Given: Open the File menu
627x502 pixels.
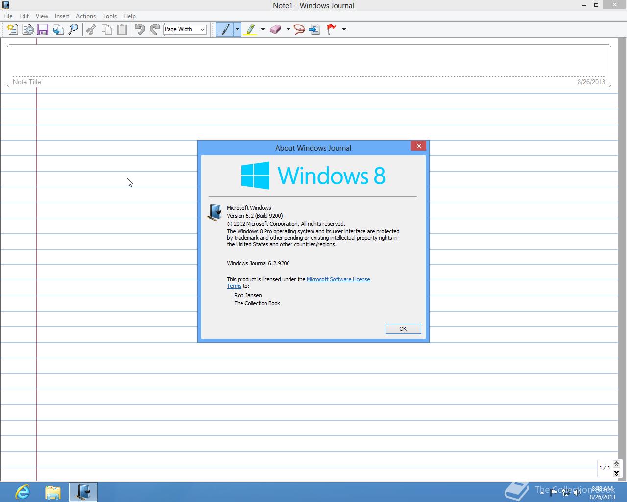Looking at the screenshot, I should tap(8, 16).
